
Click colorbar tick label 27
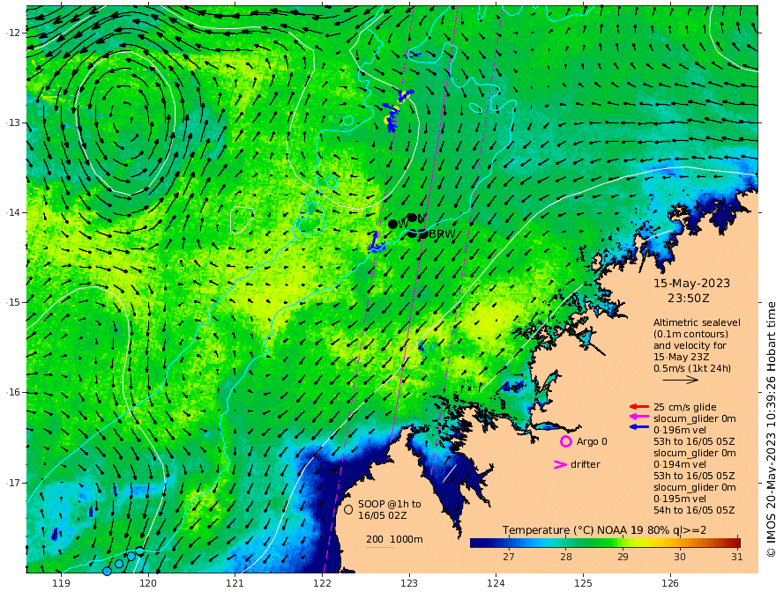[508, 557]
